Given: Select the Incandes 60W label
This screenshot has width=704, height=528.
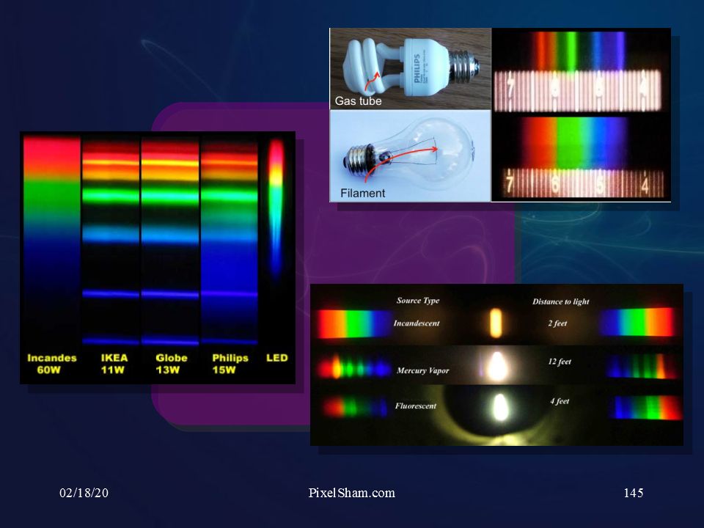Looking at the screenshot, I should 51,364.
